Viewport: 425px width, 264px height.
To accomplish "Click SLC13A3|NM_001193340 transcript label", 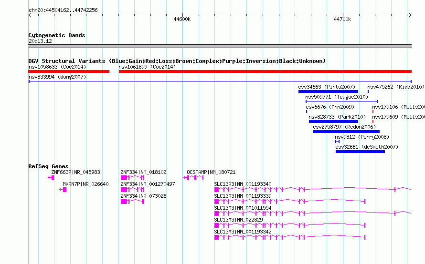I will 243,184.
